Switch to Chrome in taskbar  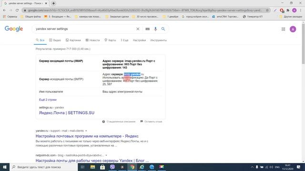tap(132, 167)
